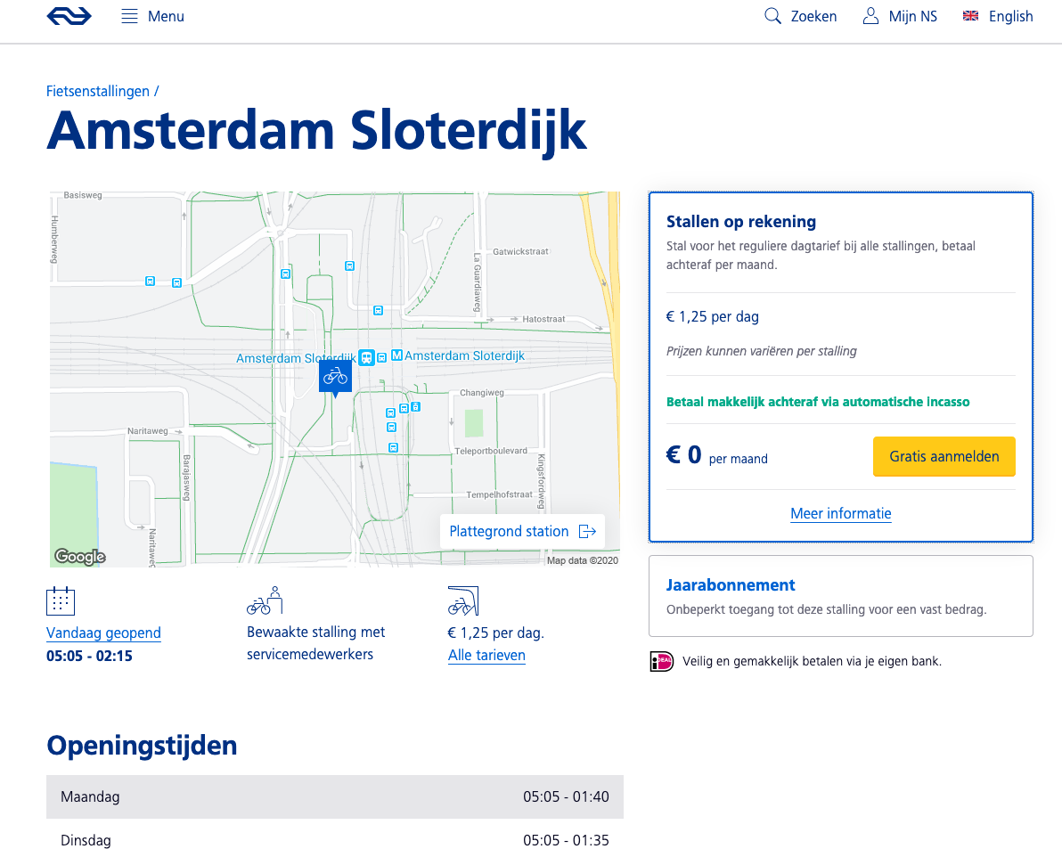Click the exit arrow icon on Plattegrond station
1062x849 pixels.
point(587,532)
